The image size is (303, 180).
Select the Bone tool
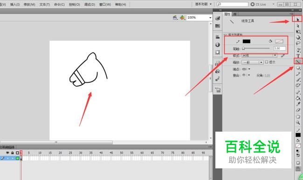298,92
